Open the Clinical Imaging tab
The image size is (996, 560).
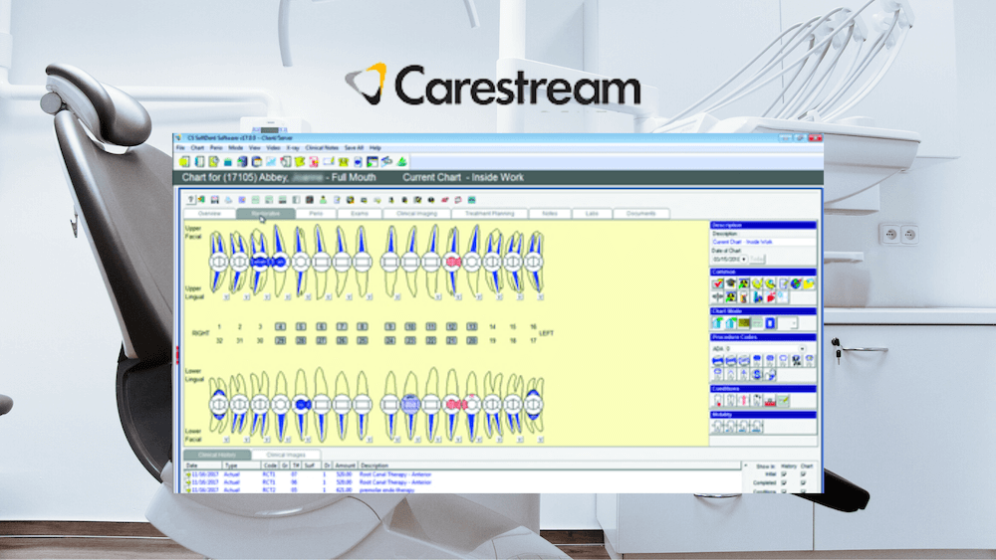click(416, 214)
